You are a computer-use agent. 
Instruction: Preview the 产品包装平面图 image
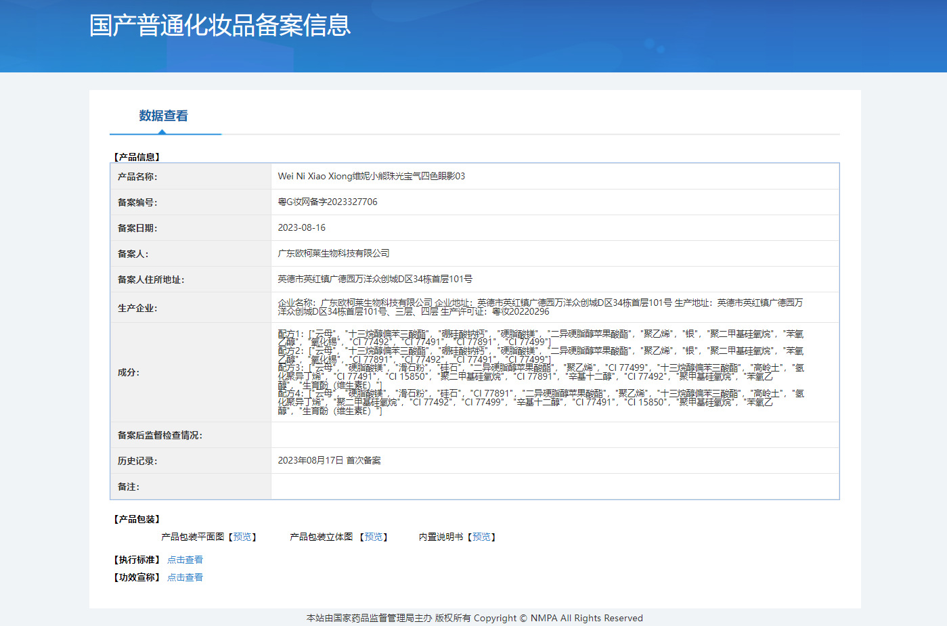pyautogui.click(x=242, y=537)
